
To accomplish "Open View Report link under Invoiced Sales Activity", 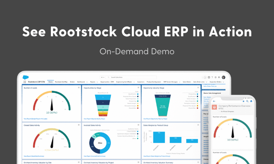I will pyautogui.click(x=95, y=156).
